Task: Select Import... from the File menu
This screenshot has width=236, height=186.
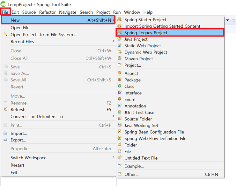Action: (18, 134)
